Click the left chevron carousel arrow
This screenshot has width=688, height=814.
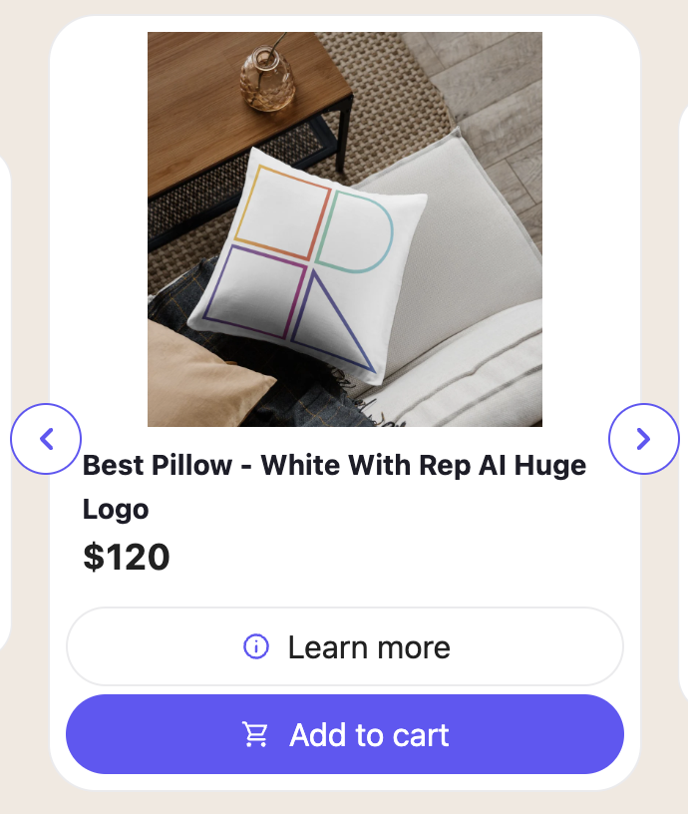coord(46,439)
